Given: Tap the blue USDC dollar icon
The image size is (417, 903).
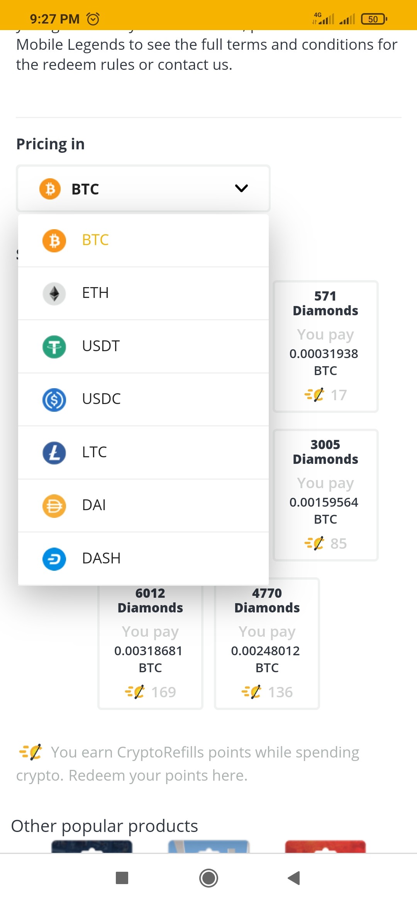Looking at the screenshot, I should (x=54, y=400).
